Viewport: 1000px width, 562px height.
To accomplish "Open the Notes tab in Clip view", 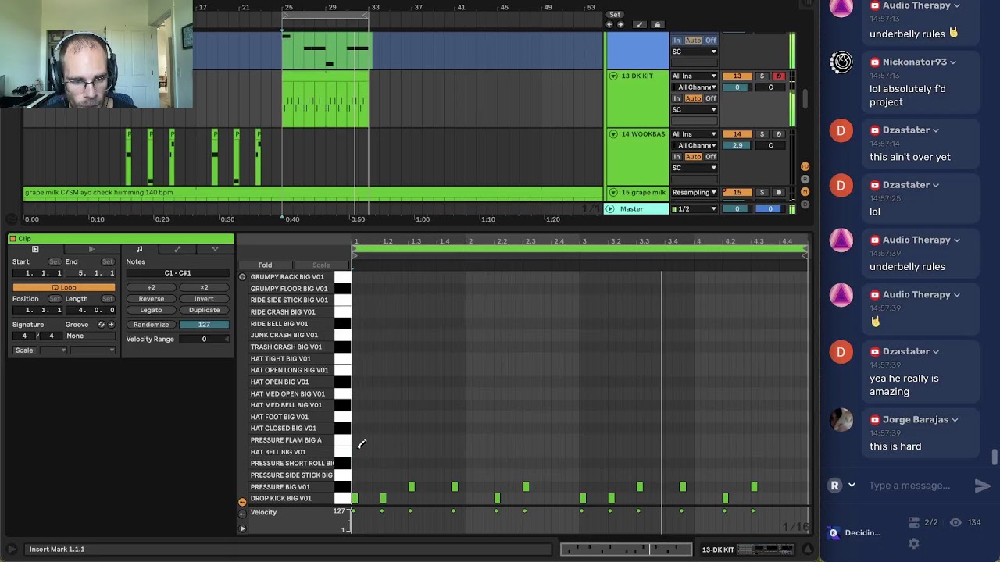I will click(x=140, y=249).
